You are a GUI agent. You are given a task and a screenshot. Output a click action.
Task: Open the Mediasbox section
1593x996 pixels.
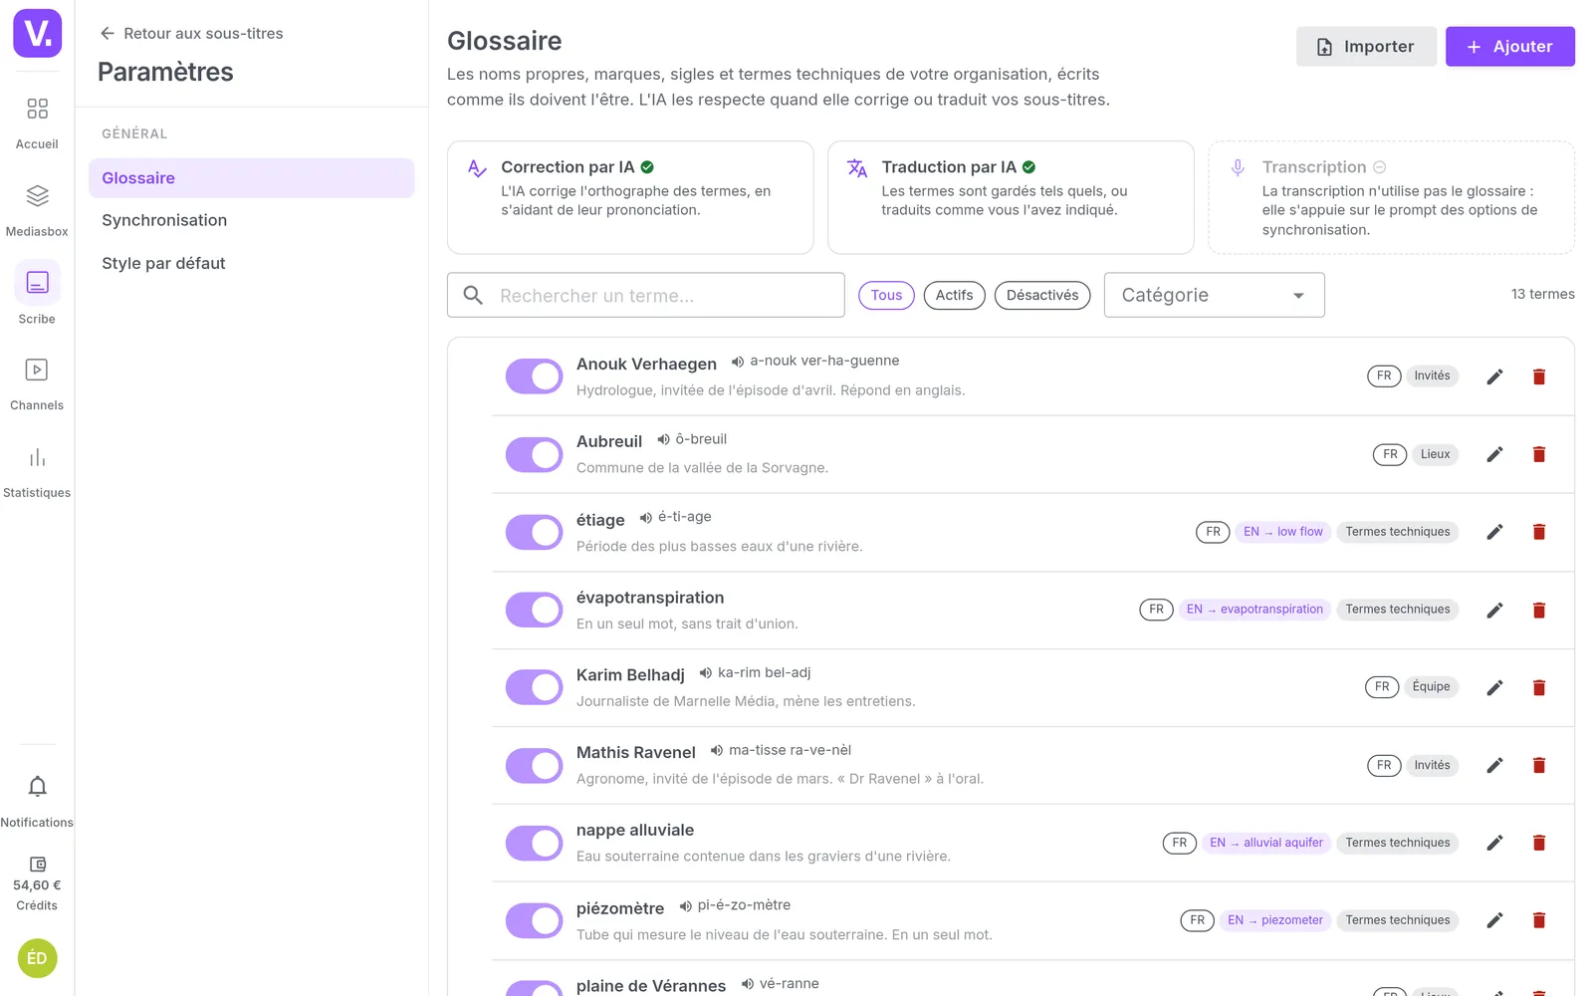coord(37,210)
